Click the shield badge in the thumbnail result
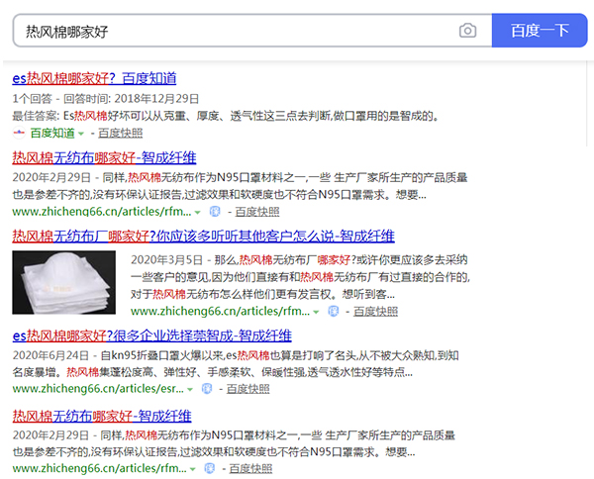 pyautogui.click(x=334, y=310)
